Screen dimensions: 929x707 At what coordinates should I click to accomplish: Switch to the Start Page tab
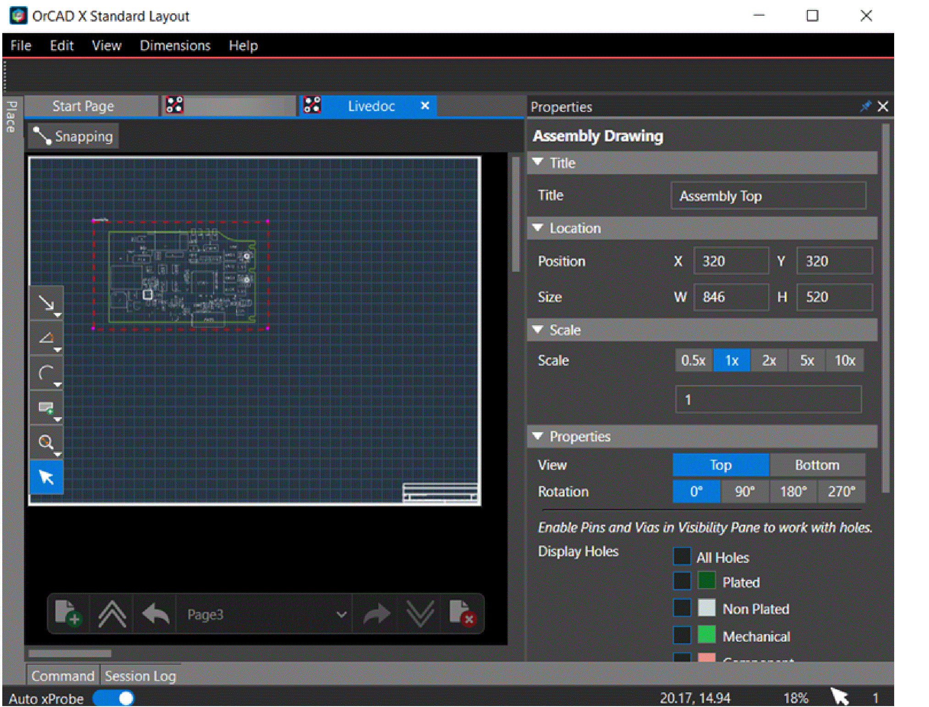[91, 106]
